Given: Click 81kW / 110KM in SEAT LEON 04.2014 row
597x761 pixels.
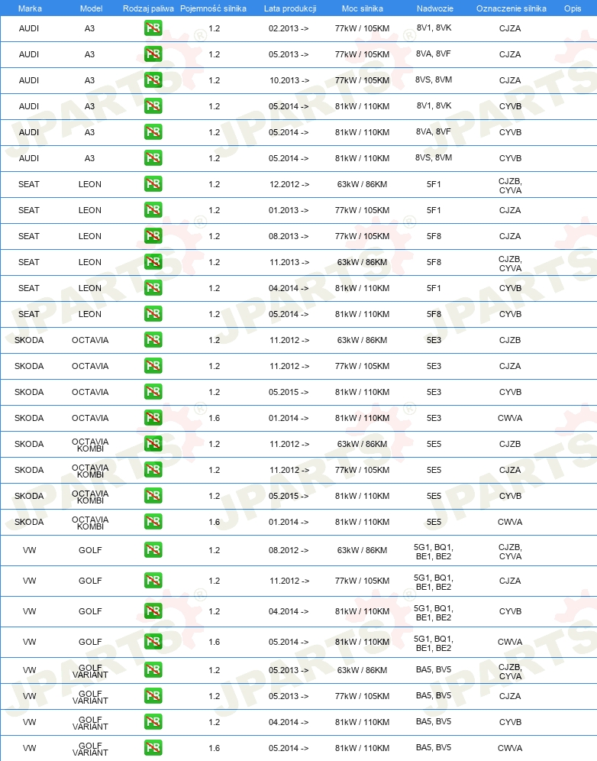Looking at the screenshot, I should click(362, 288).
